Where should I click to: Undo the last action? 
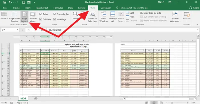coord(10,2)
